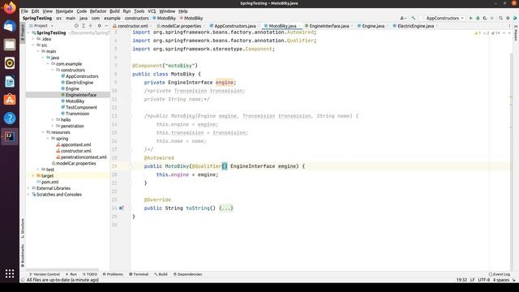The height and width of the screenshot is (292, 519).
Task: Click UTF-8 encoding in status bar
Action: click(483, 280)
